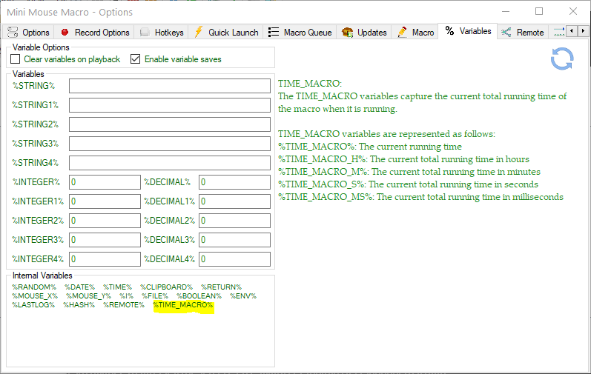Select the %STRING3% text field

click(170, 144)
